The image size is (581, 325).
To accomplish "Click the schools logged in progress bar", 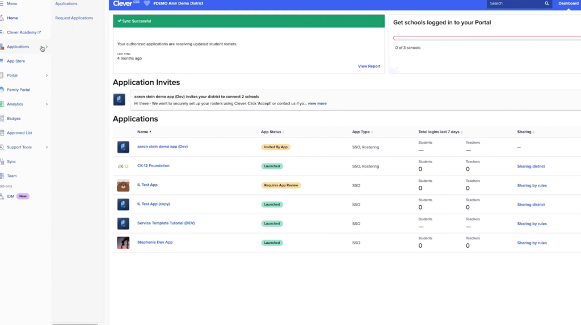I will pyautogui.click(x=487, y=38).
